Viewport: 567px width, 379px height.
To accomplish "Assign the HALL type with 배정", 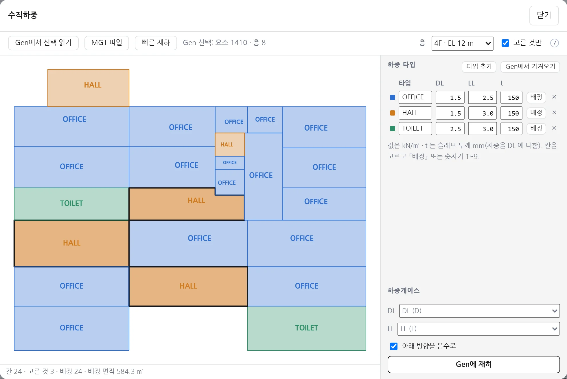I will click(x=536, y=113).
